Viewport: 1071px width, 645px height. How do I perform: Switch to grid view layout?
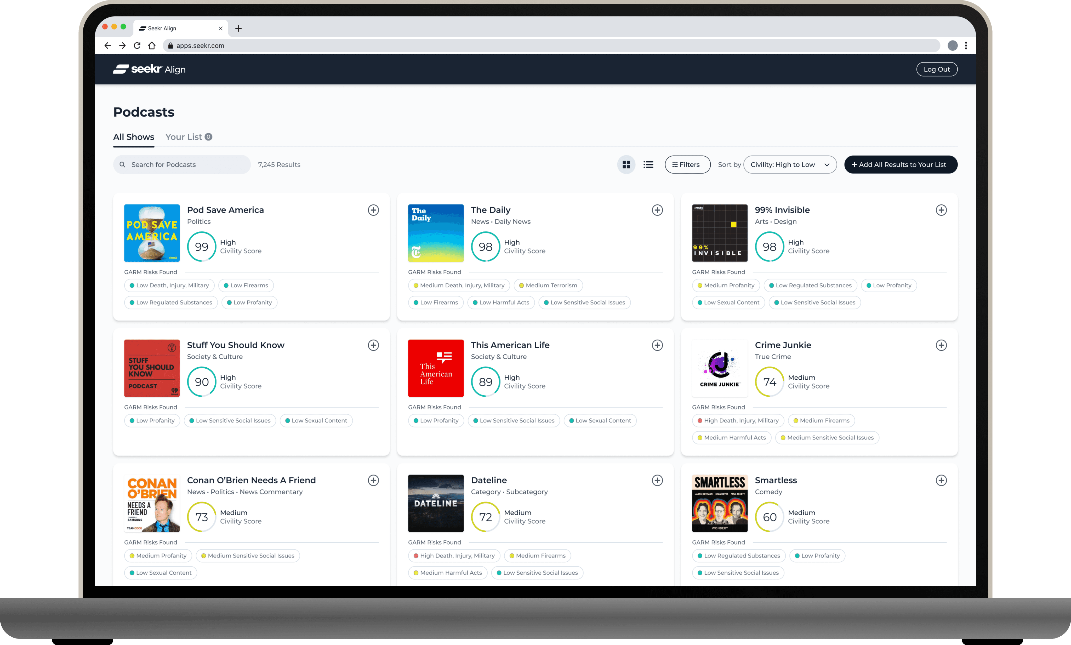[626, 165]
